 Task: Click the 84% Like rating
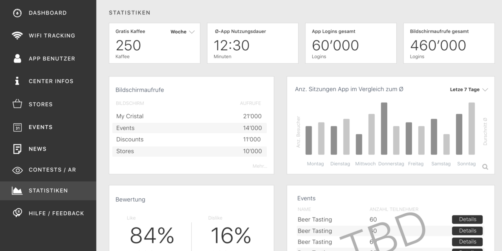(x=152, y=235)
